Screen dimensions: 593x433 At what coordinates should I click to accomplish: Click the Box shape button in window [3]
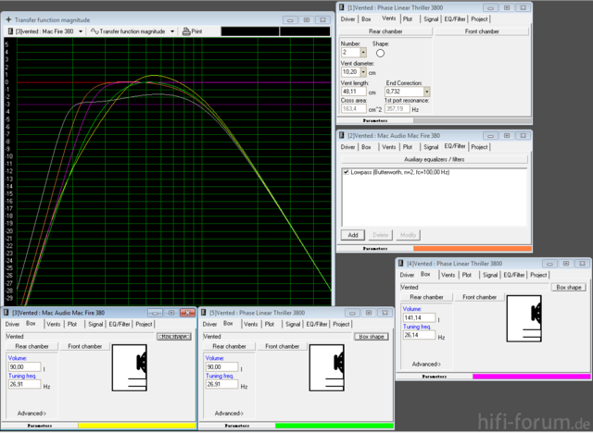(174, 337)
